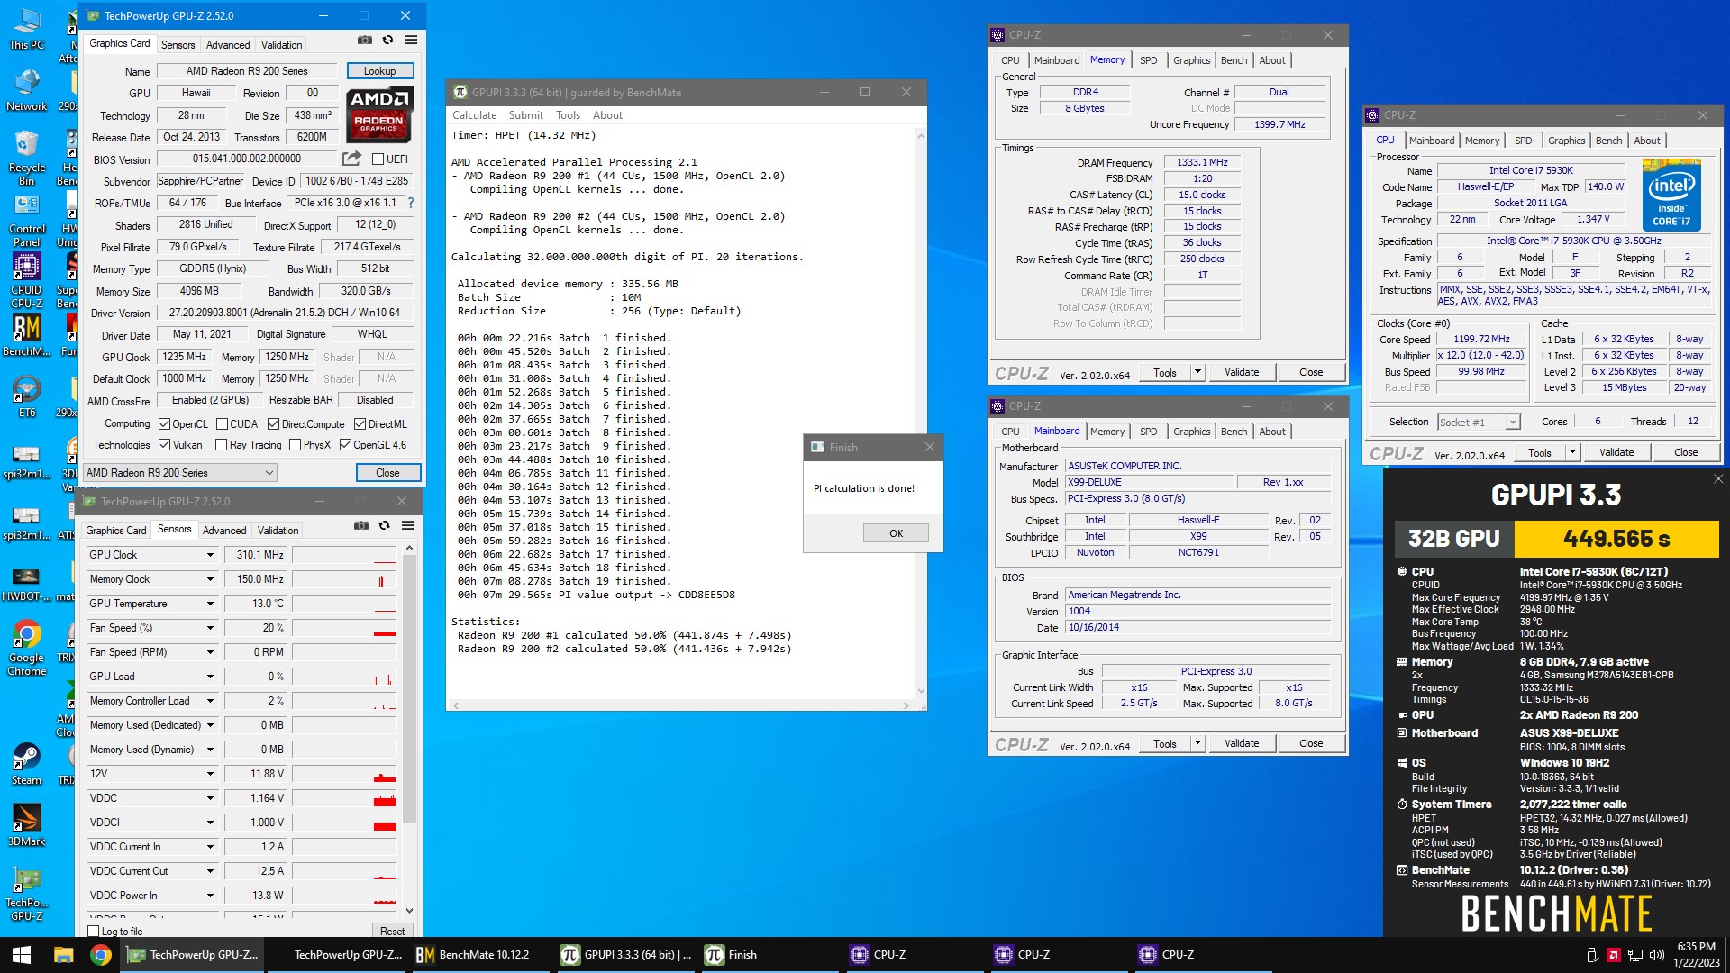Expand the GPU Load sensor dropdown
This screenshot has height=973, width=1730.
tap(210, 677)
